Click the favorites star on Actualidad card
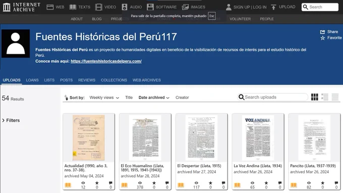343x193 pixels. tap(97, 183)
